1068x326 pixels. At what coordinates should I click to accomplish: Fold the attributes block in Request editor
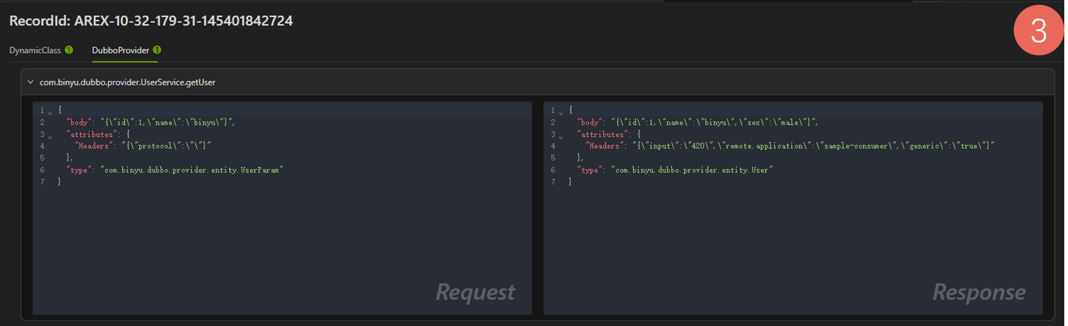point(50,137)
